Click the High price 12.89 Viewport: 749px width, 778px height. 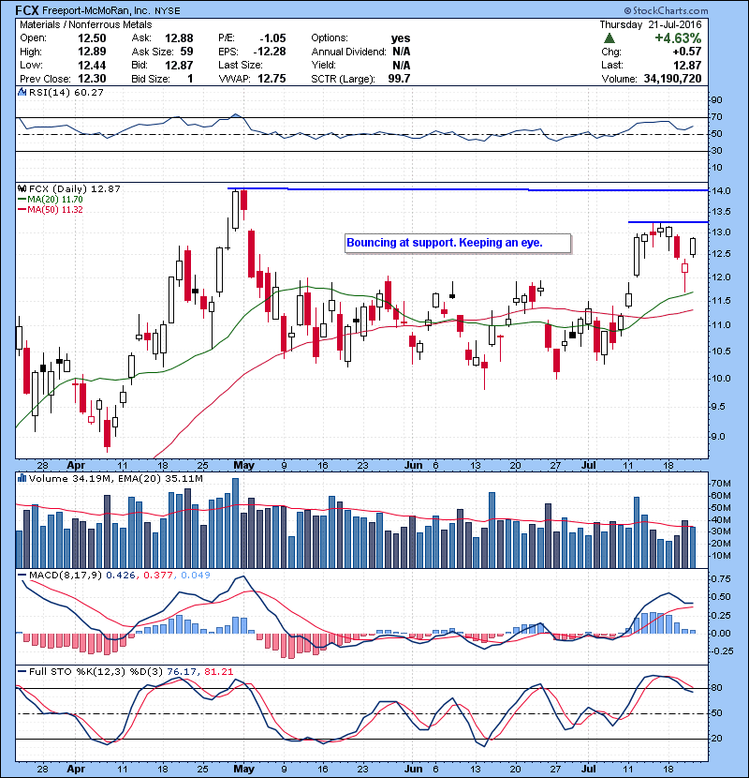pos(92,52)
